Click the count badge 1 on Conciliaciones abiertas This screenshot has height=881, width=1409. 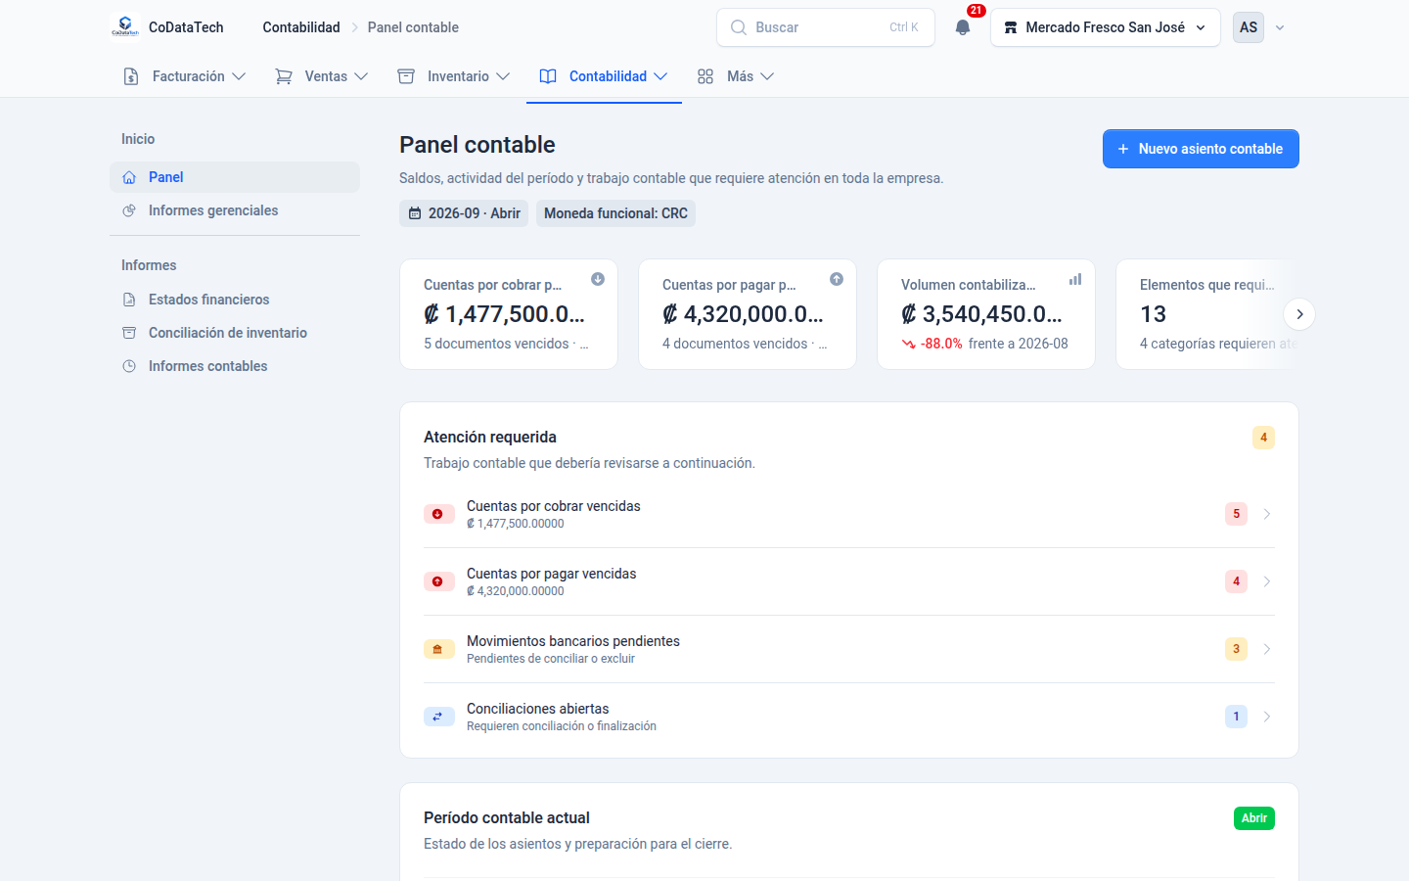coord(1236,717)
